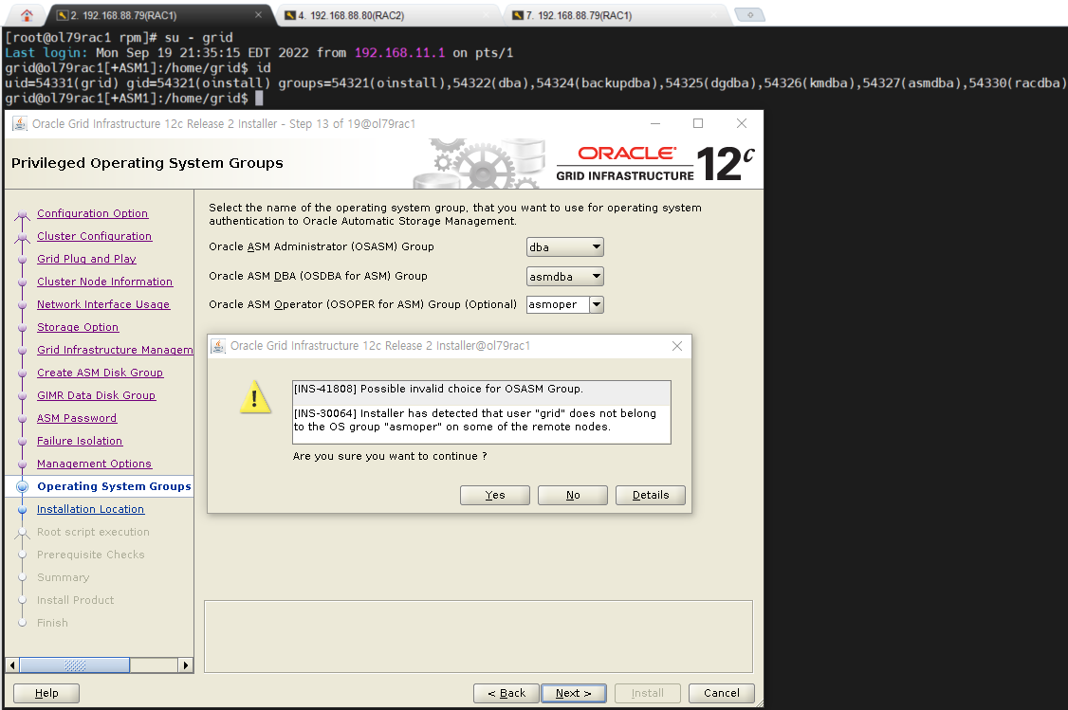Viewport: 1068px width, 710px height.
Task: Open Grid Infrastructure Management step link
Action: (115, 350)
